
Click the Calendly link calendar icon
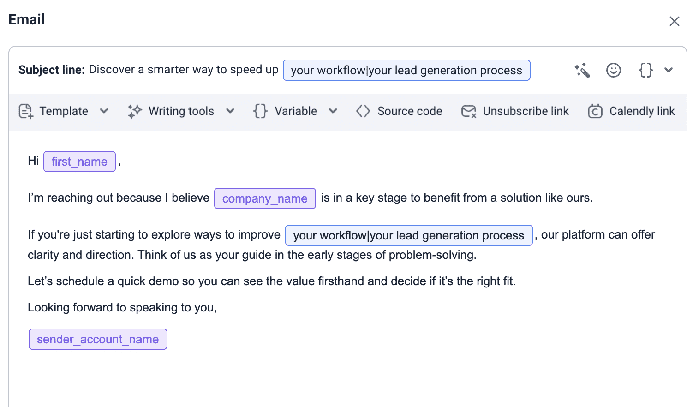595,111
